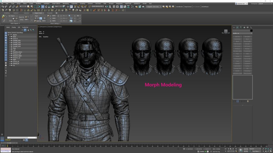Choose the Select and Place tool

(53, 7)
